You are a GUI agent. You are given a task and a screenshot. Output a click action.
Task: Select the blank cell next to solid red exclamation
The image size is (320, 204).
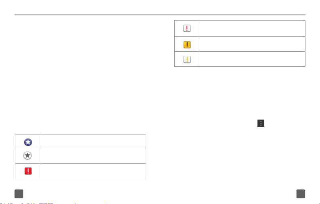pos(93,171)
